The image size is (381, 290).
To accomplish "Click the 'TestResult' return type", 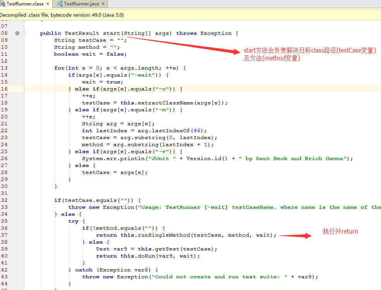I will tap(82, 33).
